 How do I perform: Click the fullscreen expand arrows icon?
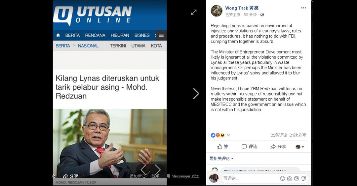[x=194, y=12]
